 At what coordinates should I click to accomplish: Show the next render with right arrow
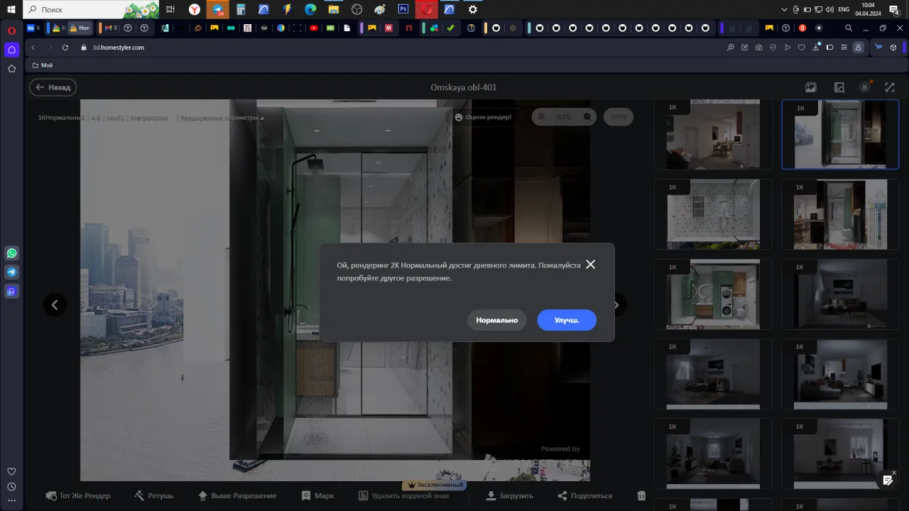click(616, 305)
